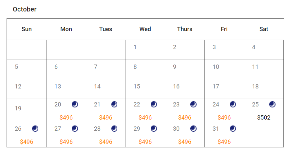Screen dimensions: 285x152
Task: Select the $502 price on Saturday 25
Action: [x=264, y=118]
